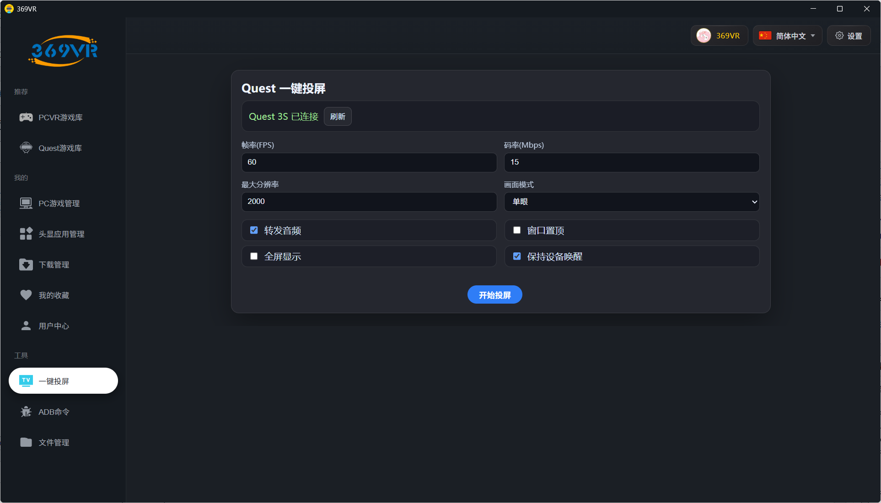Open PC游戏管理 monitor icon
This screenshot has width=881, height=503.
coord(26,203)
